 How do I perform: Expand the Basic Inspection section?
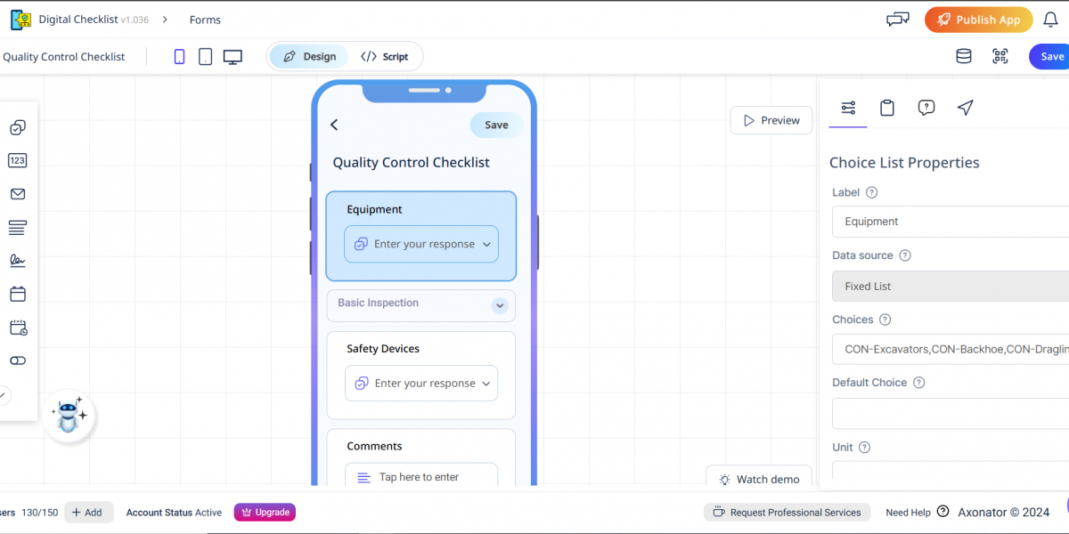click(x=499, y=305)
